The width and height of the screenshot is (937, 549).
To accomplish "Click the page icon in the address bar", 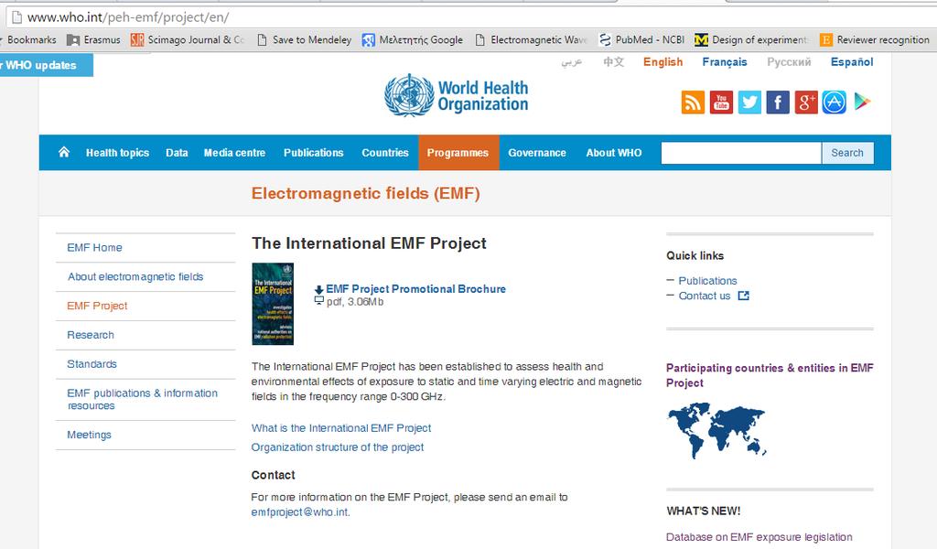I will pyautogui.click(x=17, y=16).
